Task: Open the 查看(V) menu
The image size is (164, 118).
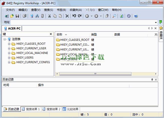Action: (36, 10)
